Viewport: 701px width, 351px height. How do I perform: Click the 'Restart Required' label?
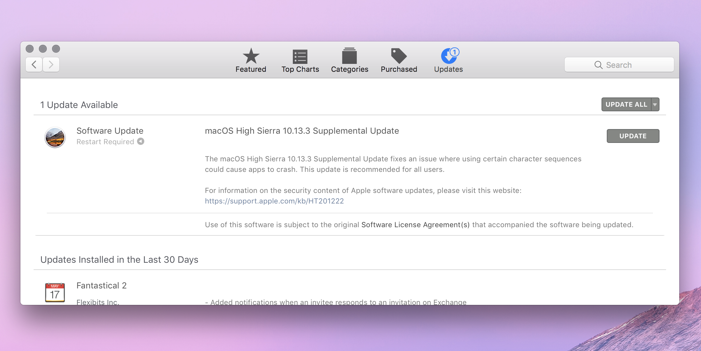105,142
